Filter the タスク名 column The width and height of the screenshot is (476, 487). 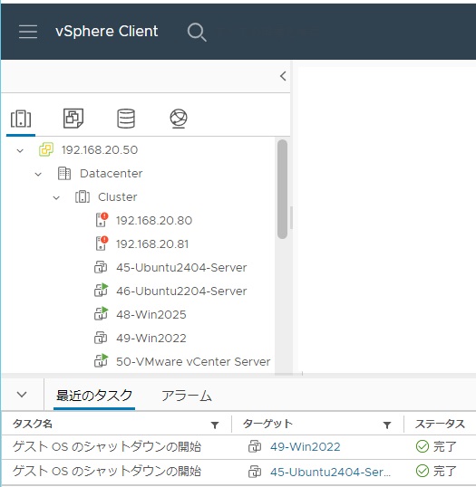[215, 425]
